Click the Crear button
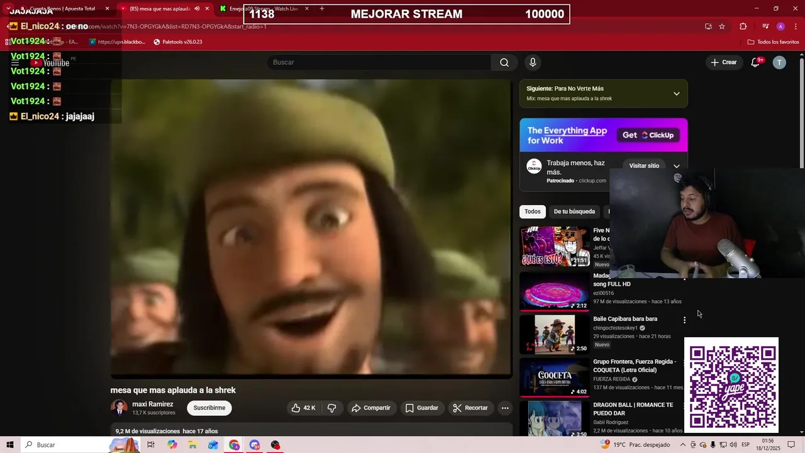The height and width of the screenshot is (453, 805). (723, 62)
